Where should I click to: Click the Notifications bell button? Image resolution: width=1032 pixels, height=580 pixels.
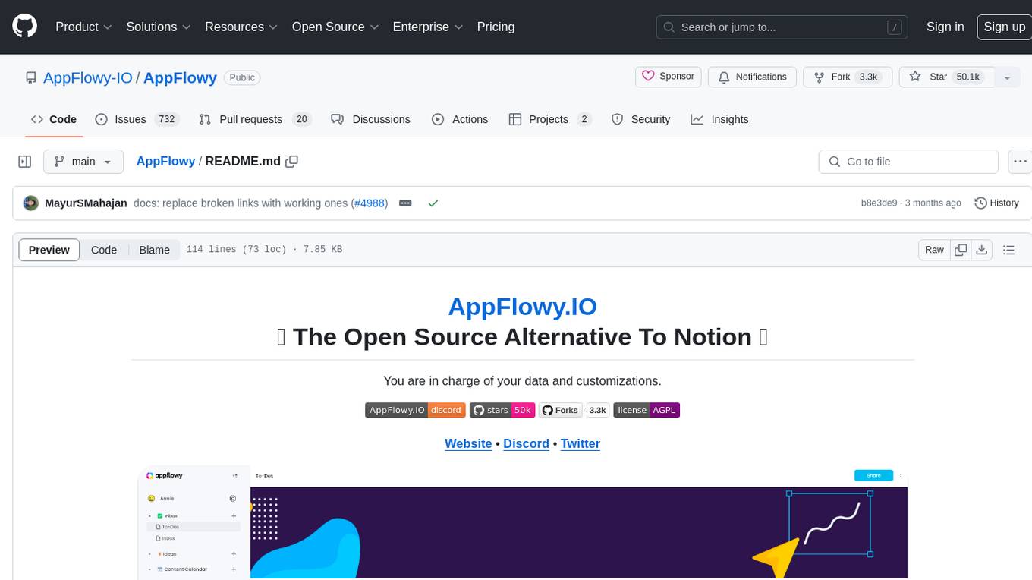752,77
